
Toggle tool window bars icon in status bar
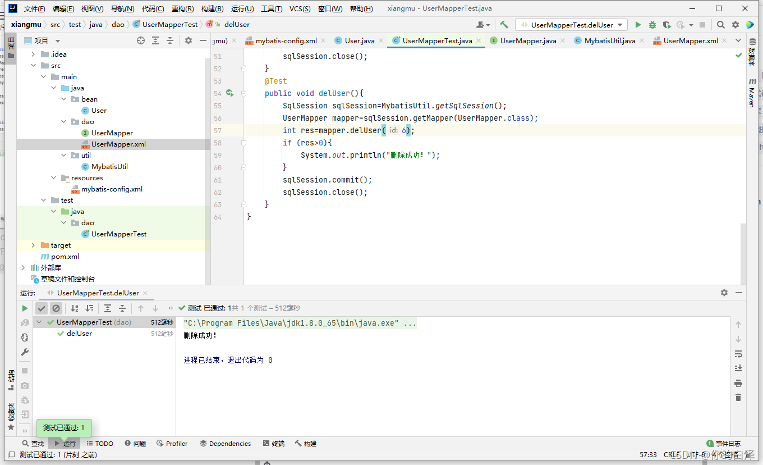[x=11, y=454]
